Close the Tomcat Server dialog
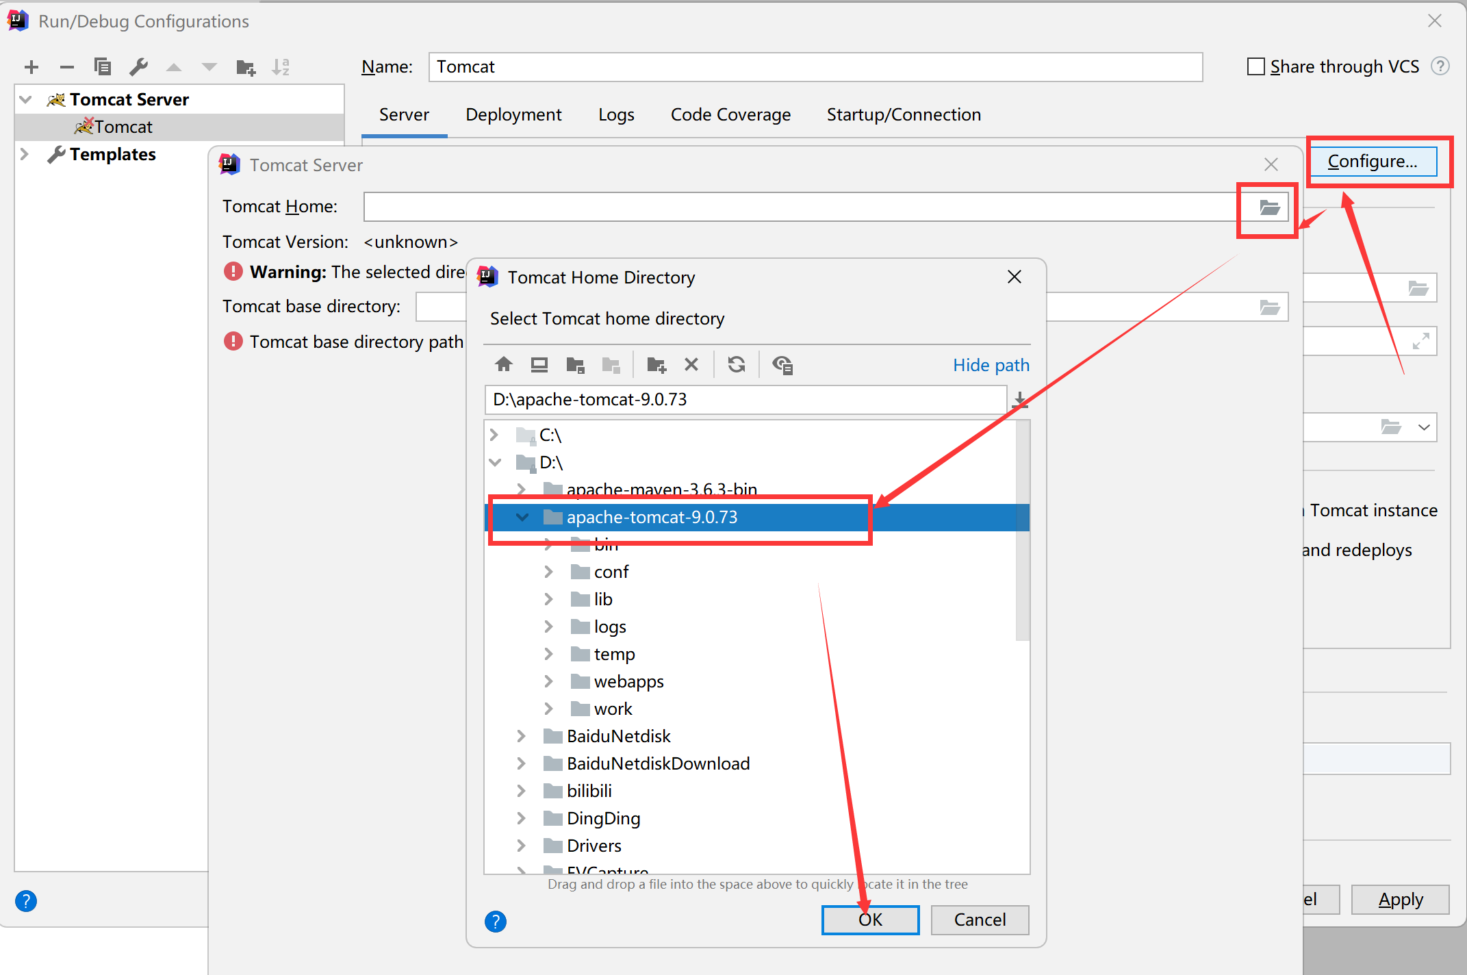The width and height of the screenshot is (1467, 975). [x=1271, y=164]
